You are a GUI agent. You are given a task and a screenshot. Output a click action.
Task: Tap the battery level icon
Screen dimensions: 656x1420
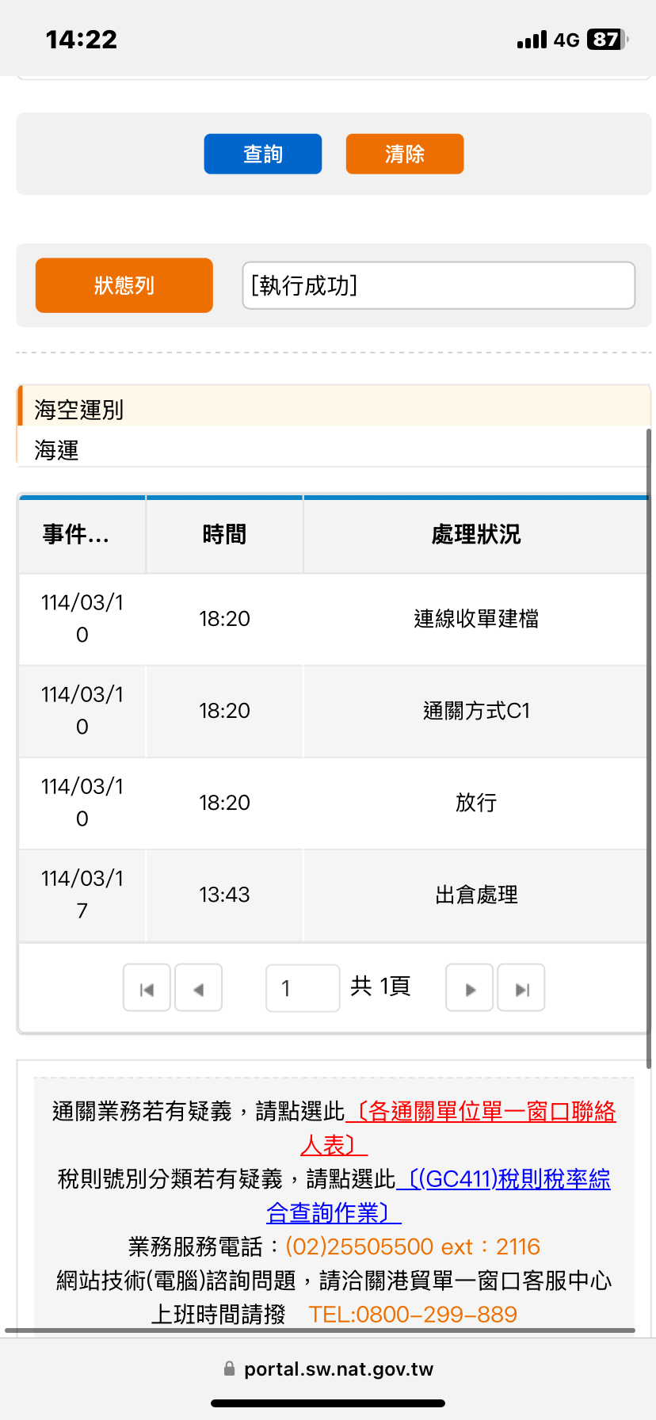[607, 40]
